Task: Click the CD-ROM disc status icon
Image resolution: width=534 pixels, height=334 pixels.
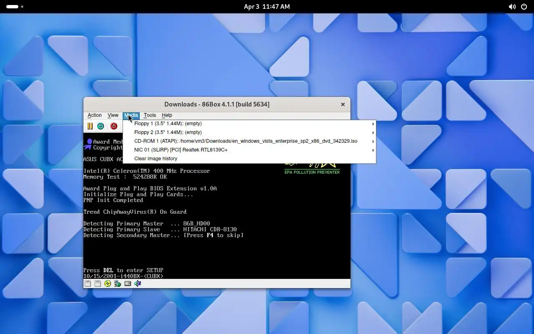Action: pyautogui.click(x=108, y=283)
